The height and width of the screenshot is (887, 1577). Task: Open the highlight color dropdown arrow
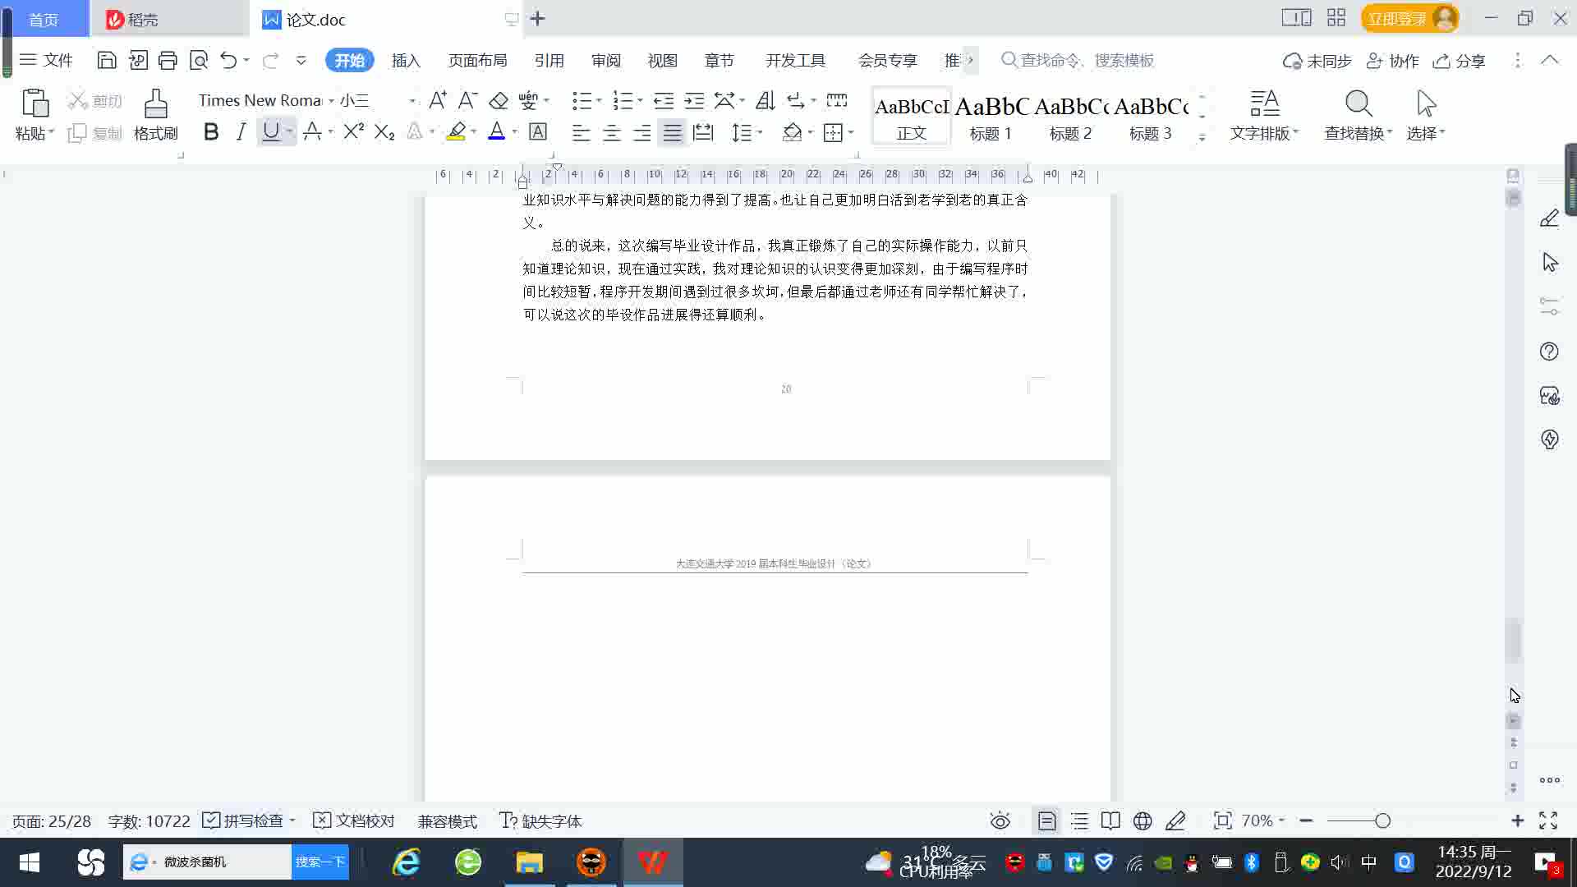coord(474,131)
